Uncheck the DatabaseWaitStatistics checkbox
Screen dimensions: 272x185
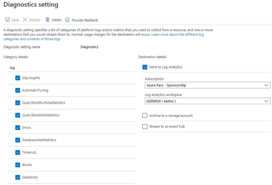pos(18,140)
